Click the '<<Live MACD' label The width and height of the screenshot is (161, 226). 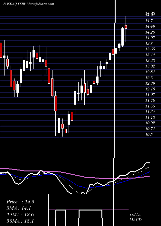[x=136, y=218]
